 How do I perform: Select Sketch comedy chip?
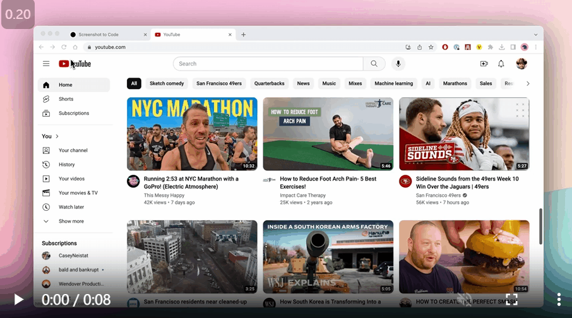(x=167, y=83)
